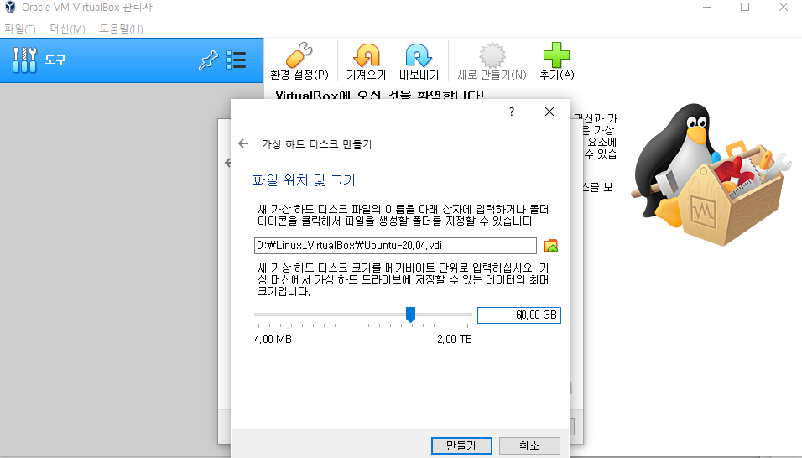Minimize the VirtualBox manager window
The image size is (802, 458).
tap(707, 8)
